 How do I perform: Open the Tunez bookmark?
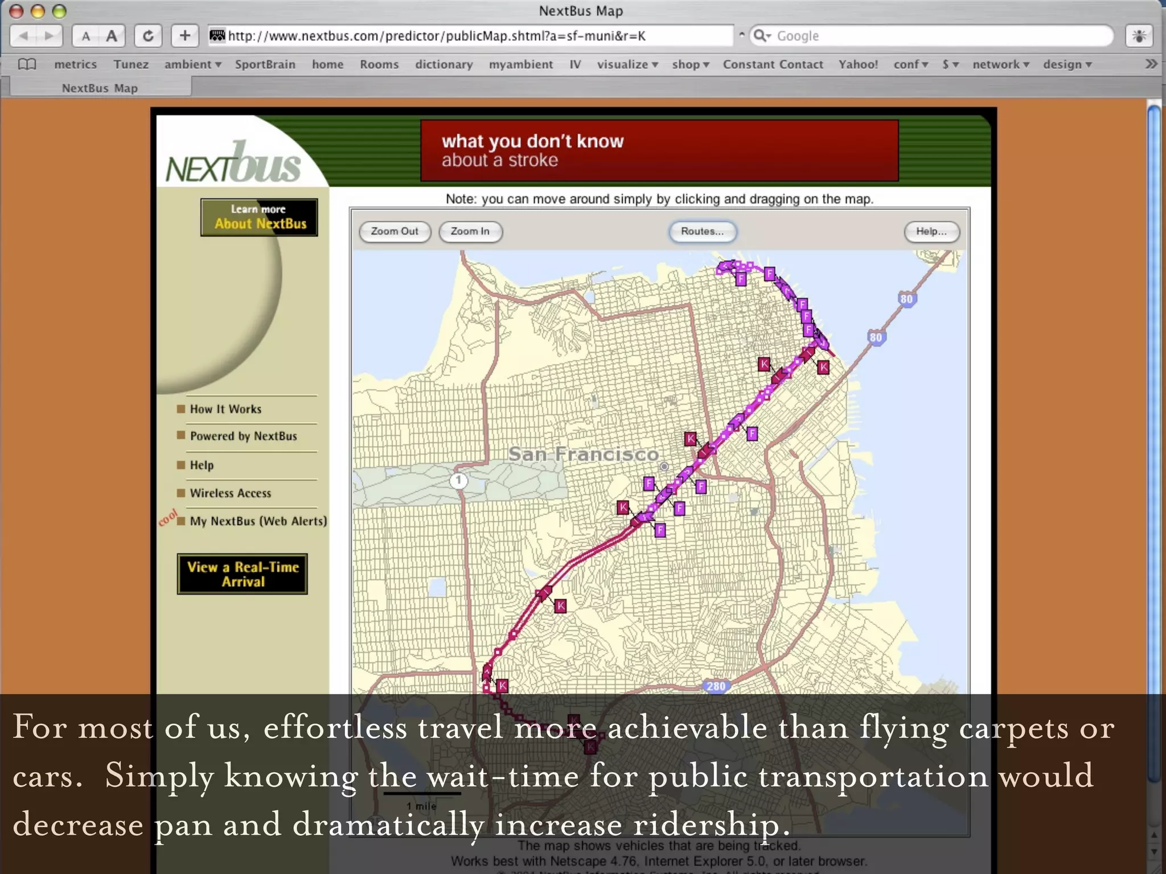click(131, 64)
